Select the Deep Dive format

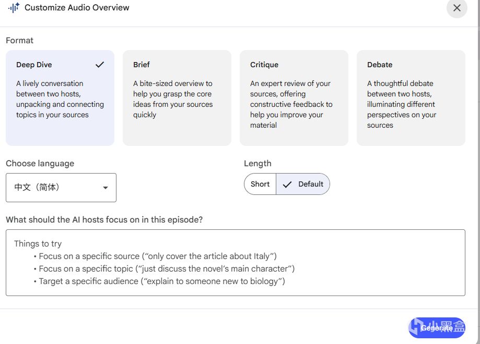[60, 98]
